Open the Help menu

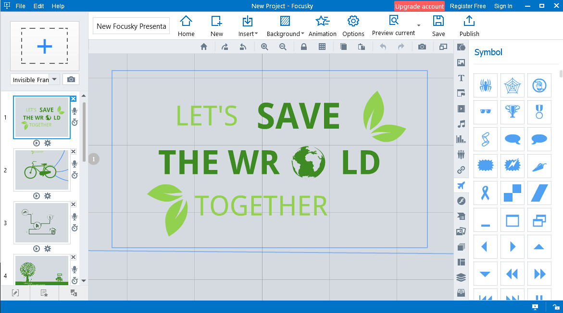pos(58,6)
